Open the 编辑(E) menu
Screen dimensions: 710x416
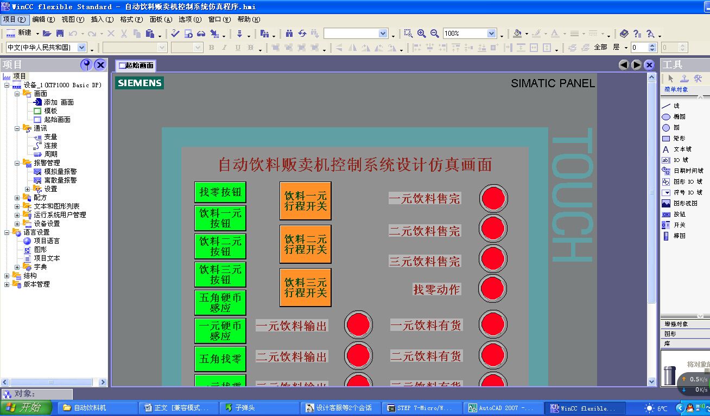coord(43,19)
